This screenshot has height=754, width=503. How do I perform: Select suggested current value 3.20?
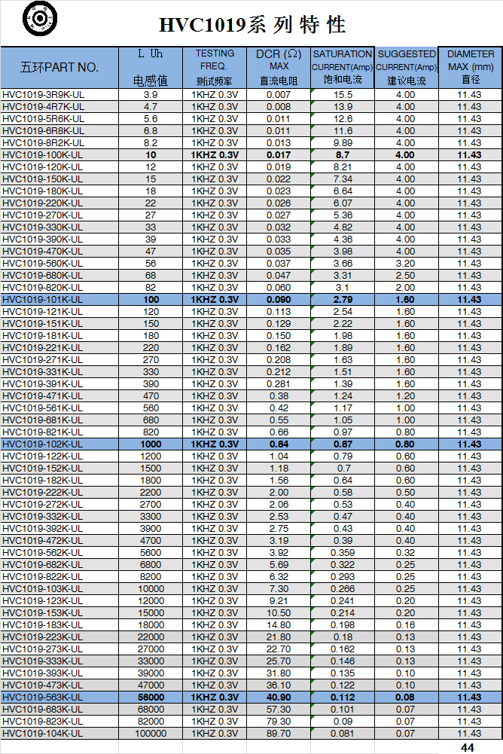405,264
